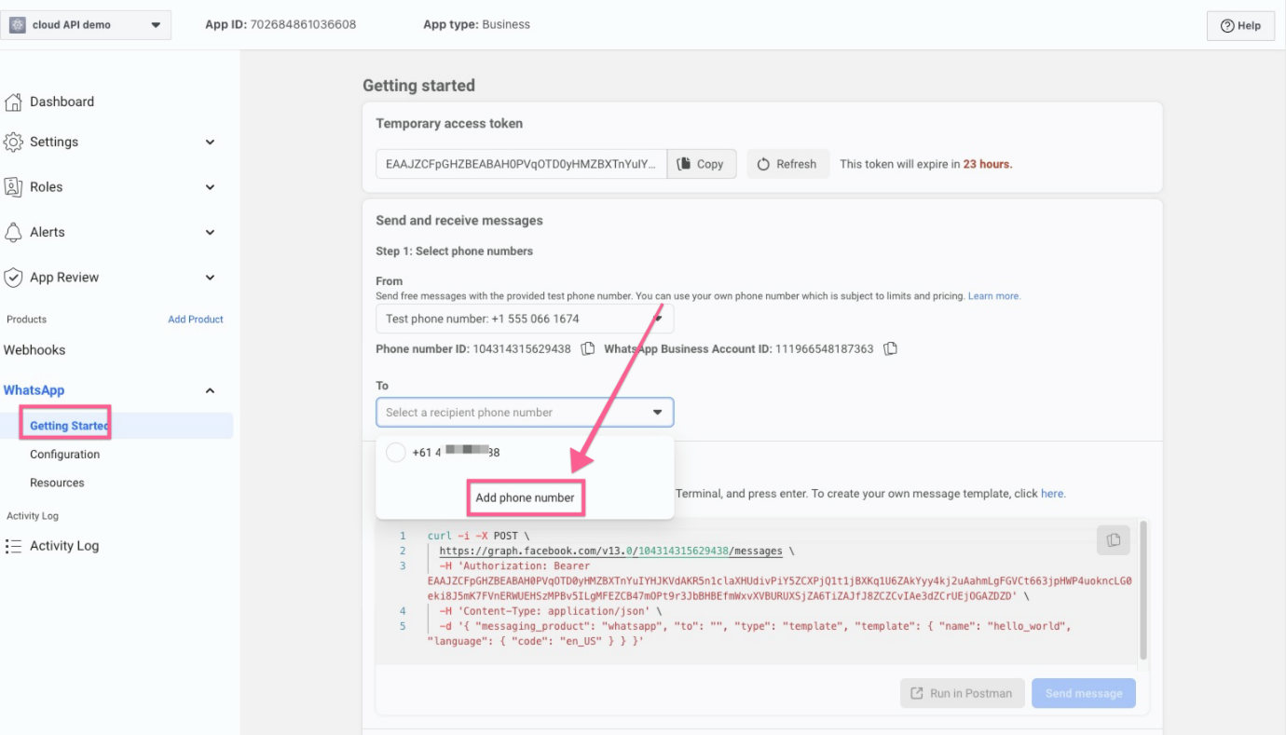Open Configuration under WhatsApp

pyautogui.click(x=64, y=455)
